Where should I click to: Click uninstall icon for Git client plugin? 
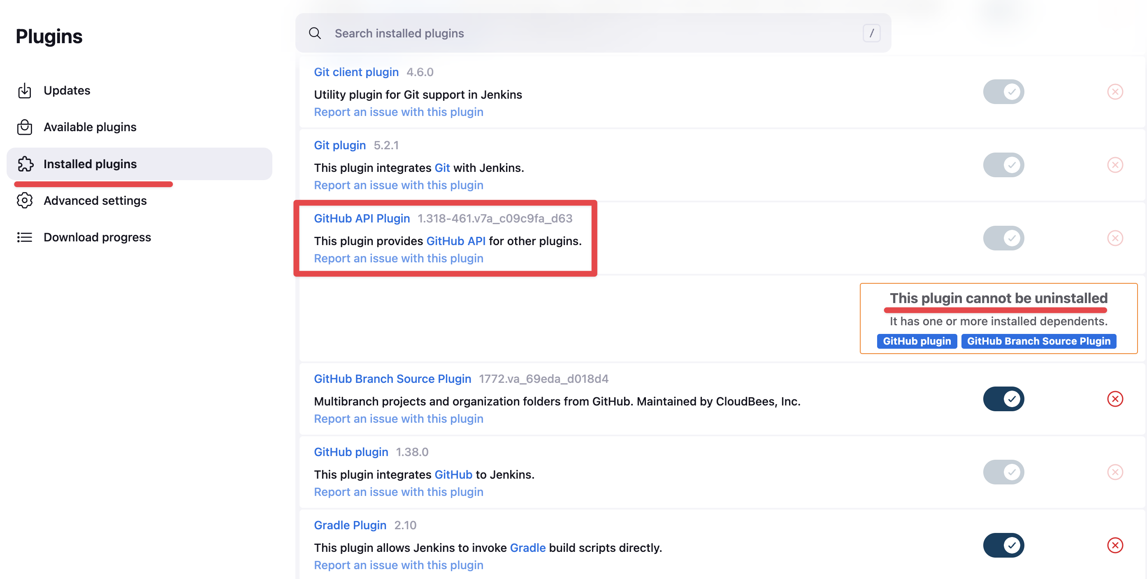pyautogui.click(x=1115, y=92)
